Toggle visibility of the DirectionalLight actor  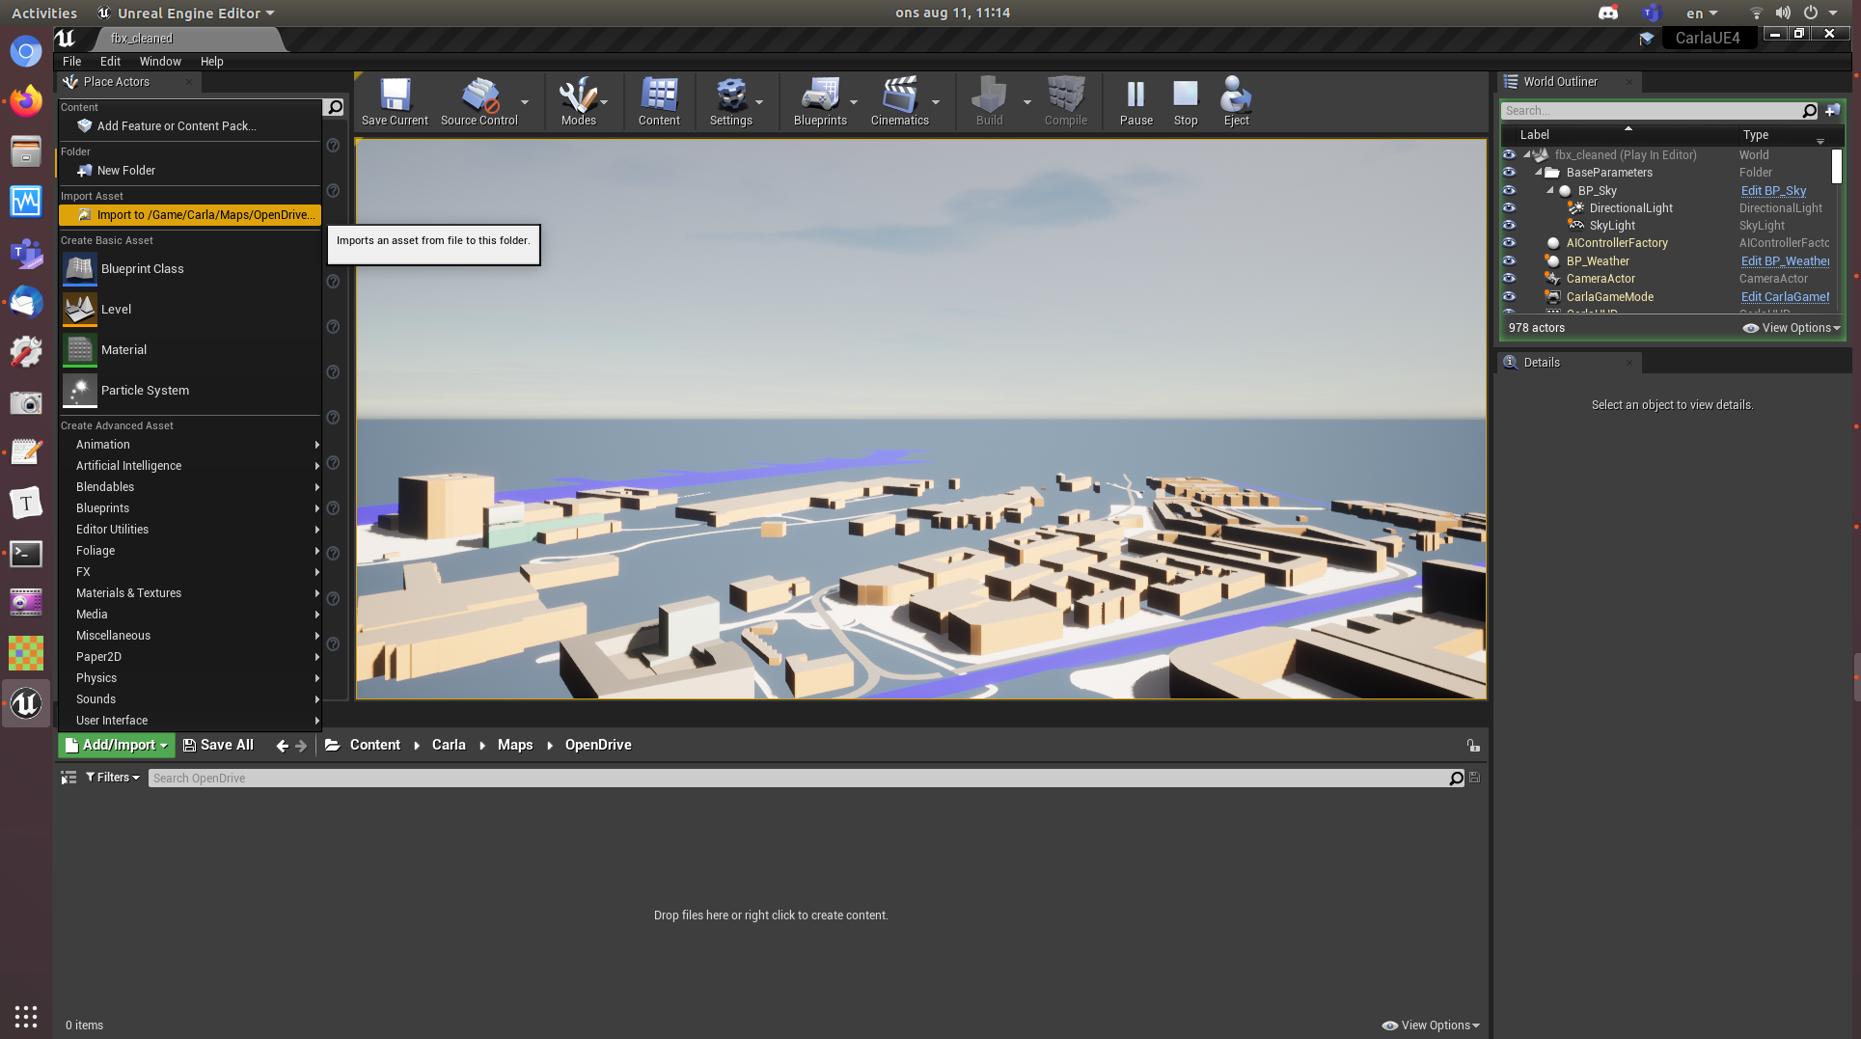coord(1510,207)
